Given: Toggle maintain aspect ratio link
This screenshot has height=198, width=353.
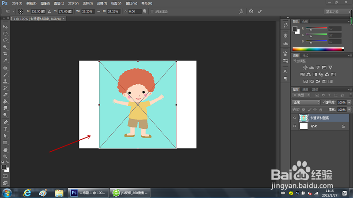Looking at the screenshot, I should tap(98, 11).
